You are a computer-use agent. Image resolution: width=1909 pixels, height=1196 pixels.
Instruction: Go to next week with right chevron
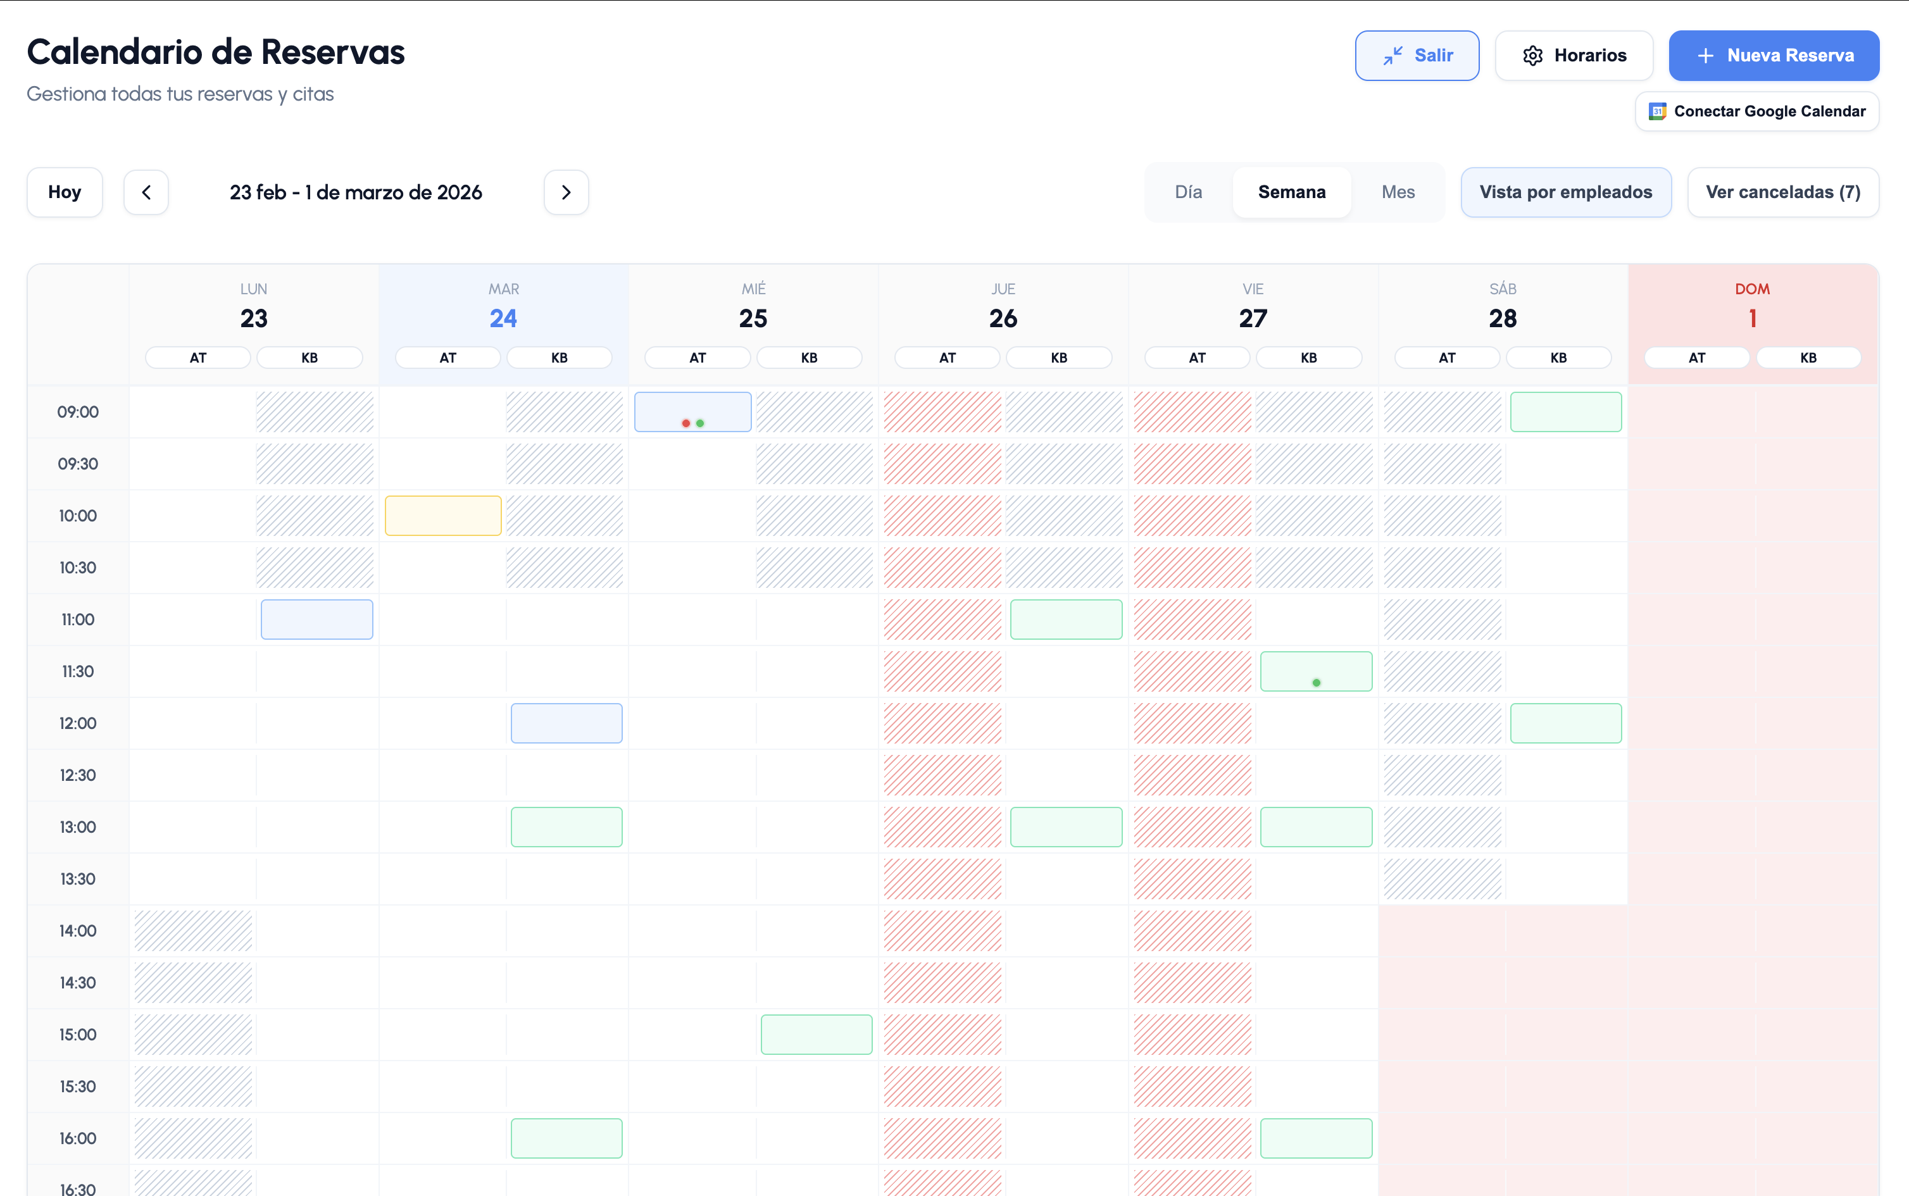pyautogui.click(x=566, y=192)
